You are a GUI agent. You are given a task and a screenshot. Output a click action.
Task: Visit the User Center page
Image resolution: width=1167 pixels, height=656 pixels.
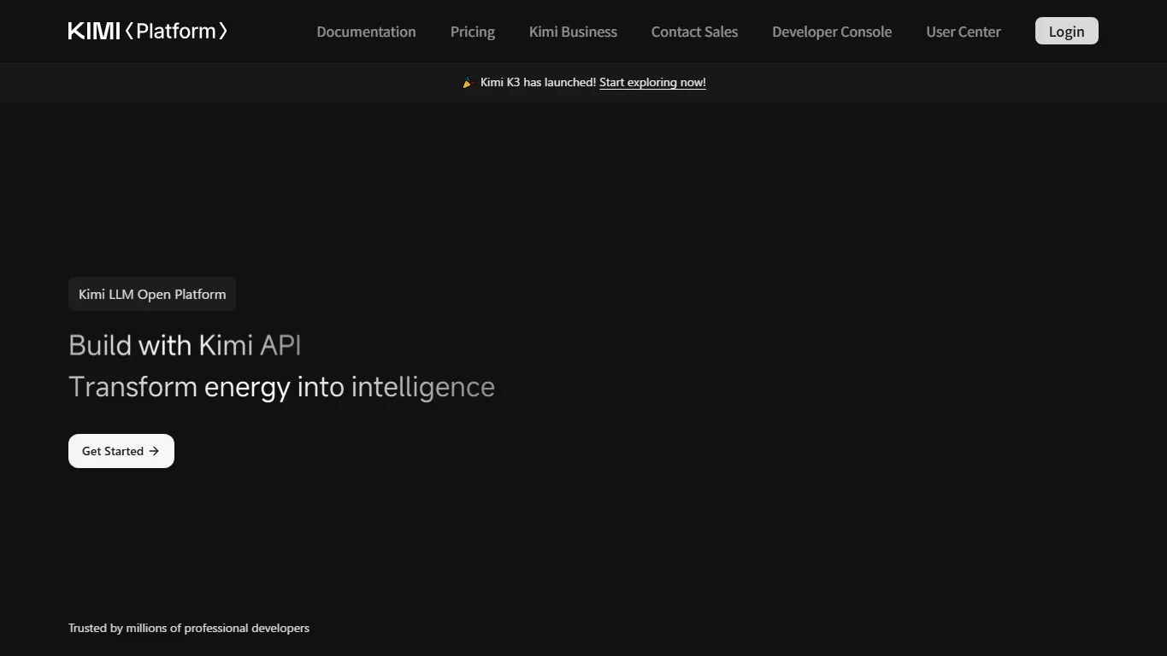click(964, 32)
